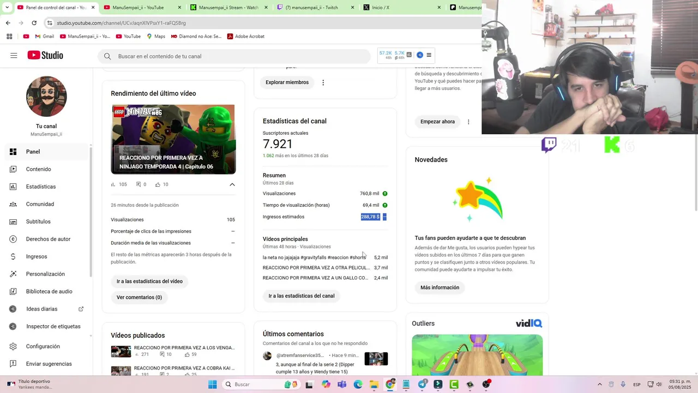This screenshot has height=393, width=698.
Task: Open the bookmarks apps grid icon
Action: (9, 37)
